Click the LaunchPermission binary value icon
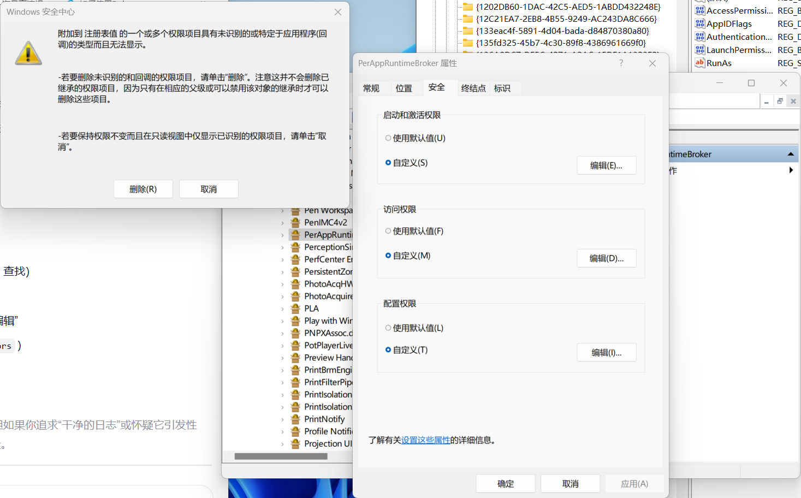This screenshot has height=498, width=801. [701, 50]
